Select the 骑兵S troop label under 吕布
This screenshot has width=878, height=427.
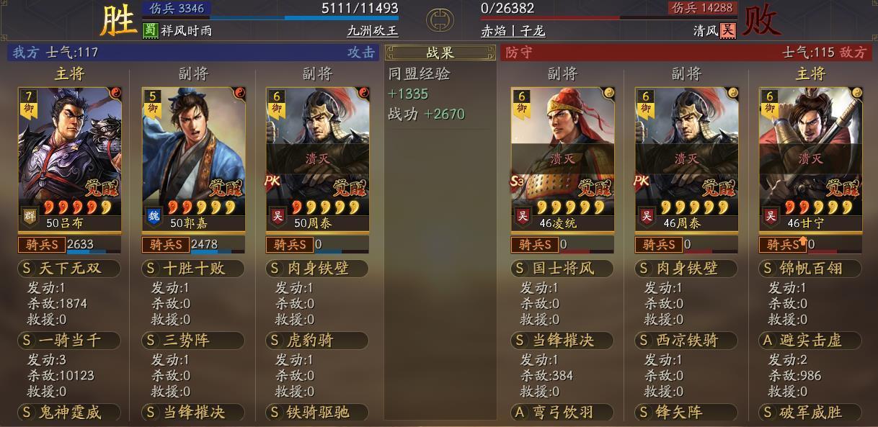click(x=42, y=245)
